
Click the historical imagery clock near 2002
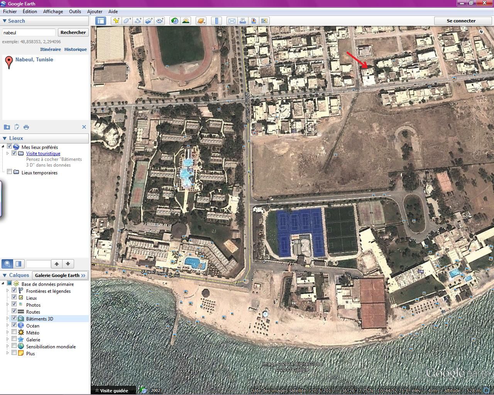[x=143, y=390]
